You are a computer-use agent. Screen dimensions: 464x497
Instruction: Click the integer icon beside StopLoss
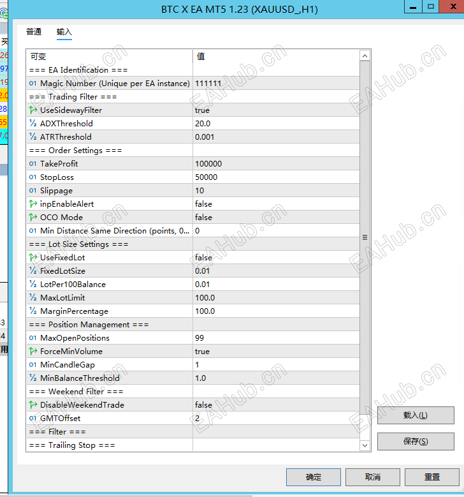[33, 177]
